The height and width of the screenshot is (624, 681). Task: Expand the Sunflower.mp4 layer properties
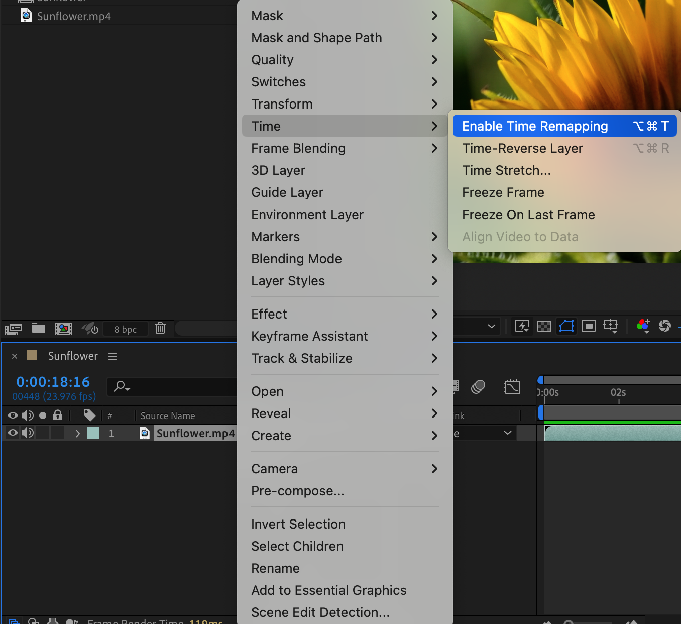(77, 433)
